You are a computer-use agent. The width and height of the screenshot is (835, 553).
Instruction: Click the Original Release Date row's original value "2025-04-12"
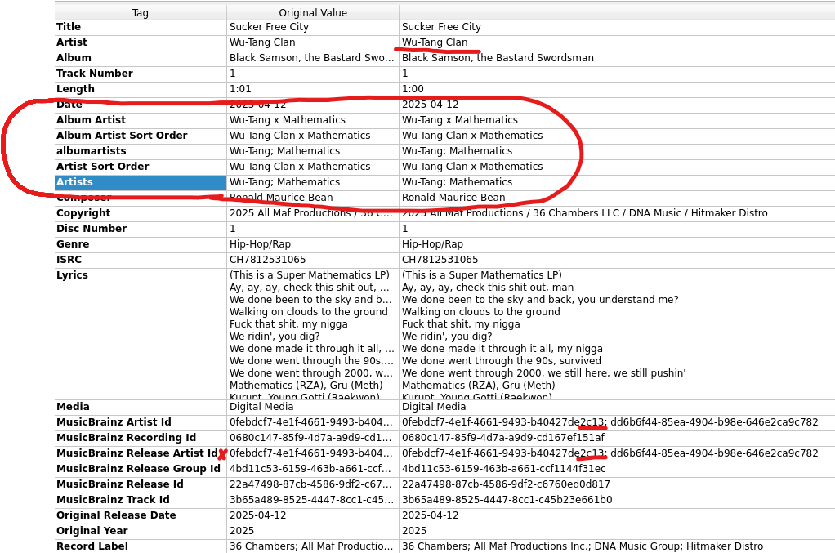[257, 515]
